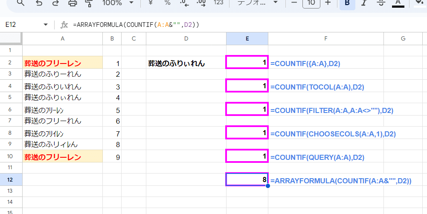Click the fx function icon
The height and width of the screenshot is (214, 427).
(x=64, y=25)
